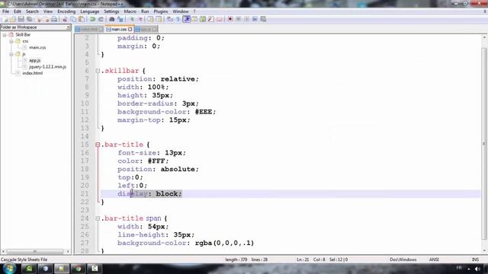Open Chrome from the taskbar
The height and width of the screenshot is (274, 488).
tap(78, 269)
